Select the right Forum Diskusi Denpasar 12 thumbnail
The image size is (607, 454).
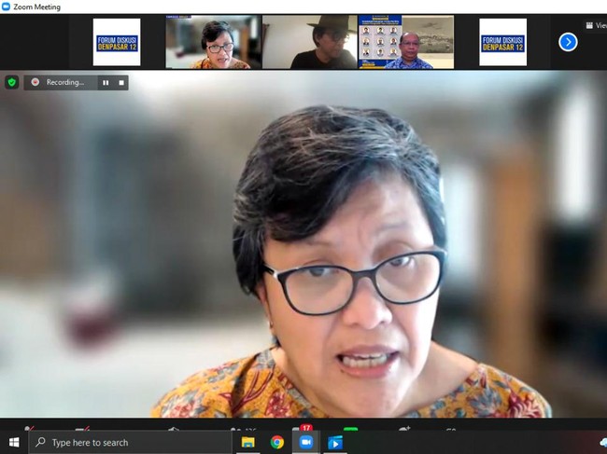(502, 42)
